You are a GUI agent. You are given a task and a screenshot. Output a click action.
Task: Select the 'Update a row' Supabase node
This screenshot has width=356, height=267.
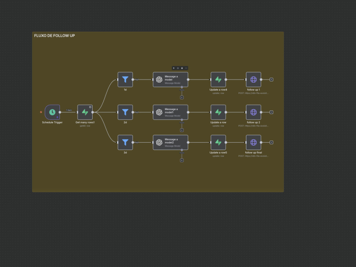point(218,112)
